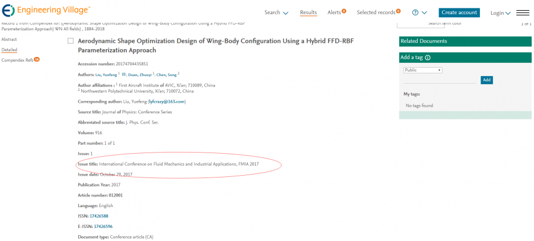The height and width of the screenshot is (241, 534).
Task: Open author link Chen, Song
Action: pos(166,75)
